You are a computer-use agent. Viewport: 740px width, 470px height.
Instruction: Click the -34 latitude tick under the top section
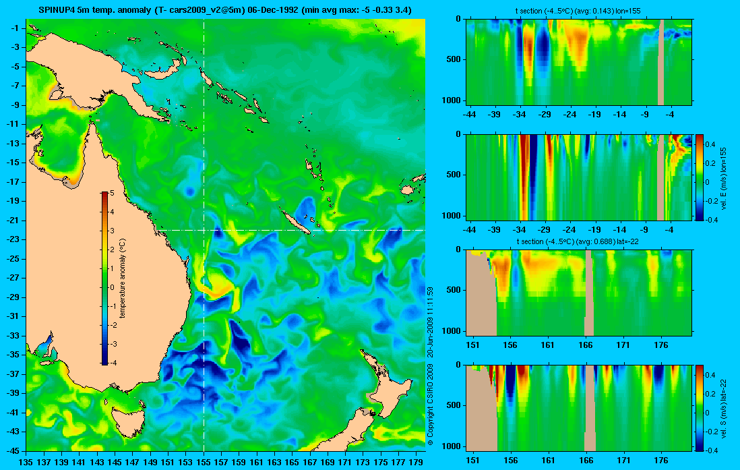pyautogui.click(x=519, y=115)
